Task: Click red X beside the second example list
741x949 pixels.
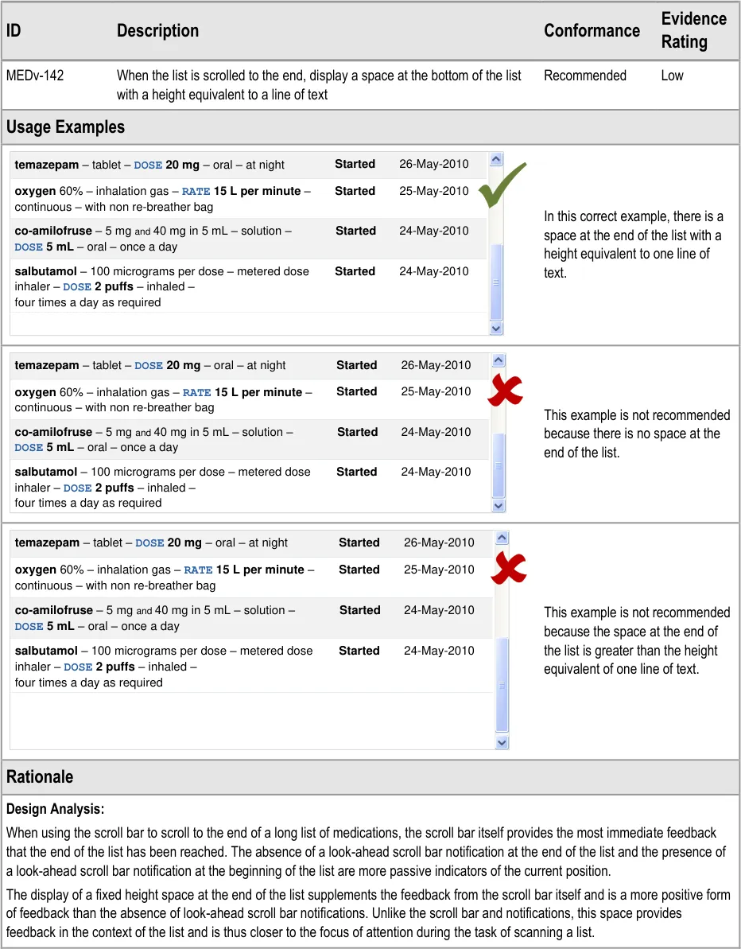Action: tap(505, 390)
